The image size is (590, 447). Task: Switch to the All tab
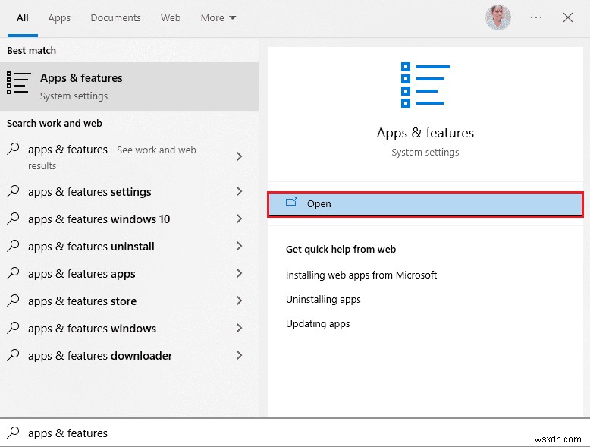(23, 17)
